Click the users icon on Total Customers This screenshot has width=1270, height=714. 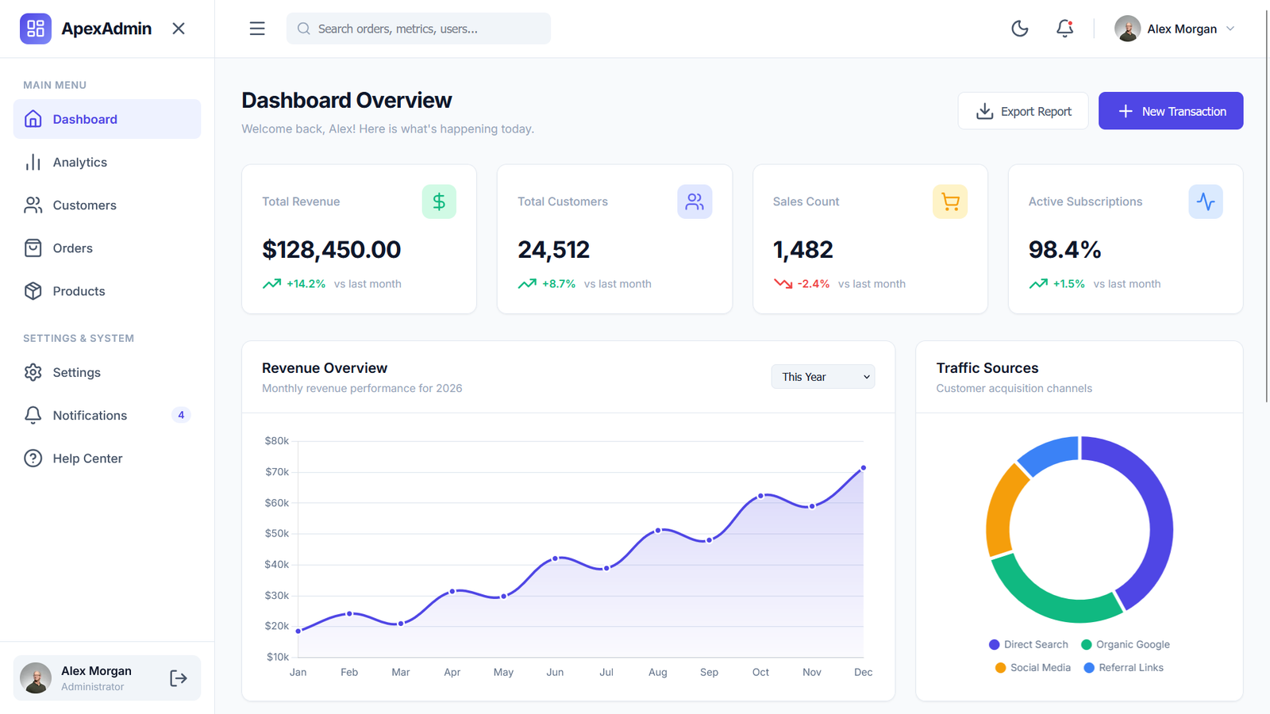pos(695,202)
